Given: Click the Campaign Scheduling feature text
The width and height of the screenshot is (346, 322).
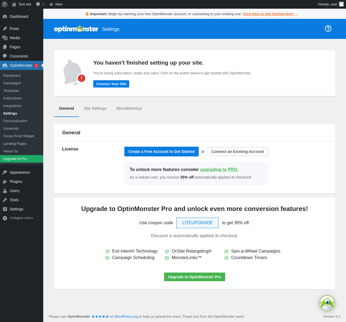Looking at the screenshot, I should point(133,258).
